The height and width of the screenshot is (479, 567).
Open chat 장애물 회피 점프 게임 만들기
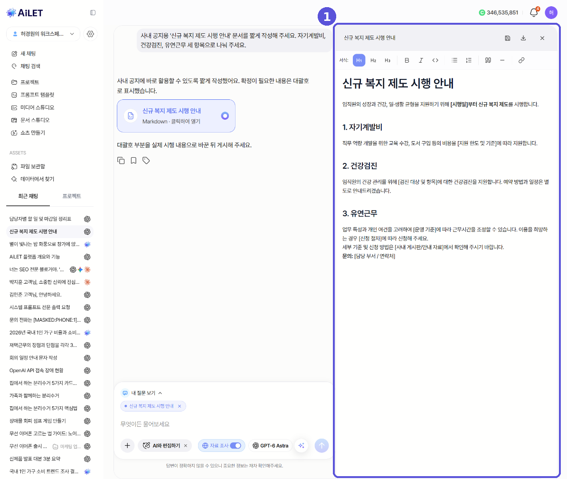coord(50,421)
